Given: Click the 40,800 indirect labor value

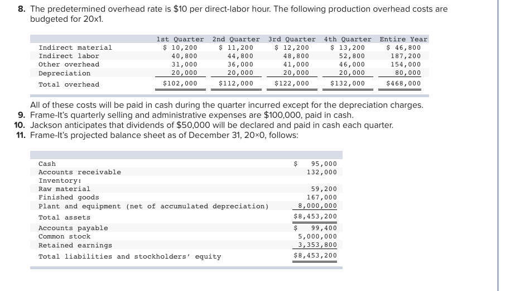Looking at the screenshot, I should click(185, 56).
